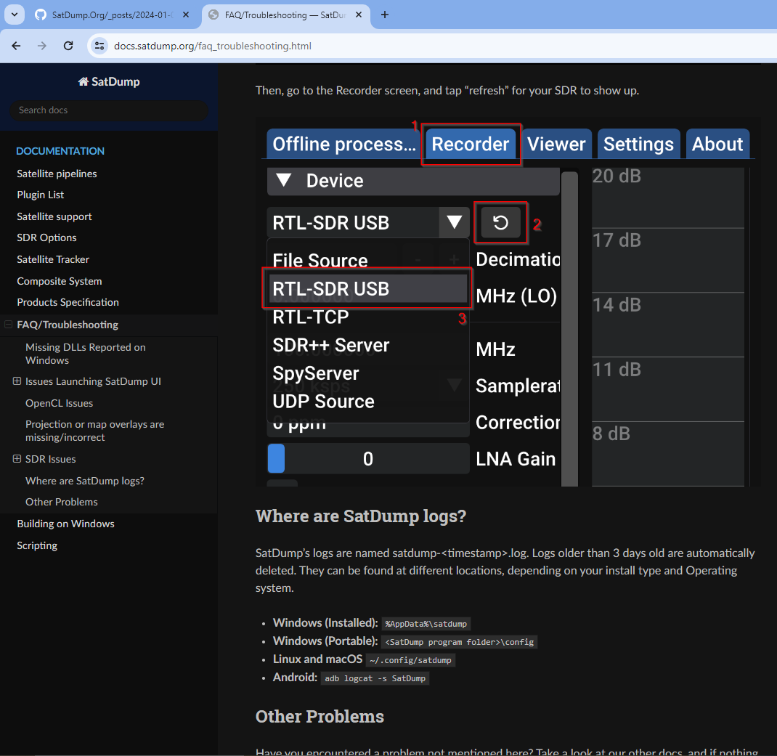View the Products Specification page
Image resolution: width=777 pixels, height=756 pixels.
(x=68, y=302)
